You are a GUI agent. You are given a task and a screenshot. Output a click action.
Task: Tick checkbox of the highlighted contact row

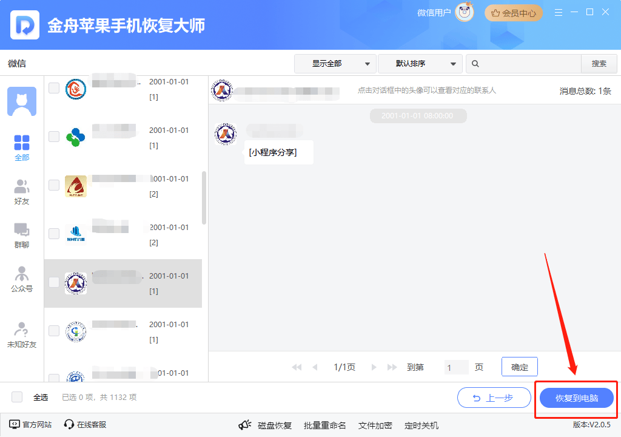point(54,282)
